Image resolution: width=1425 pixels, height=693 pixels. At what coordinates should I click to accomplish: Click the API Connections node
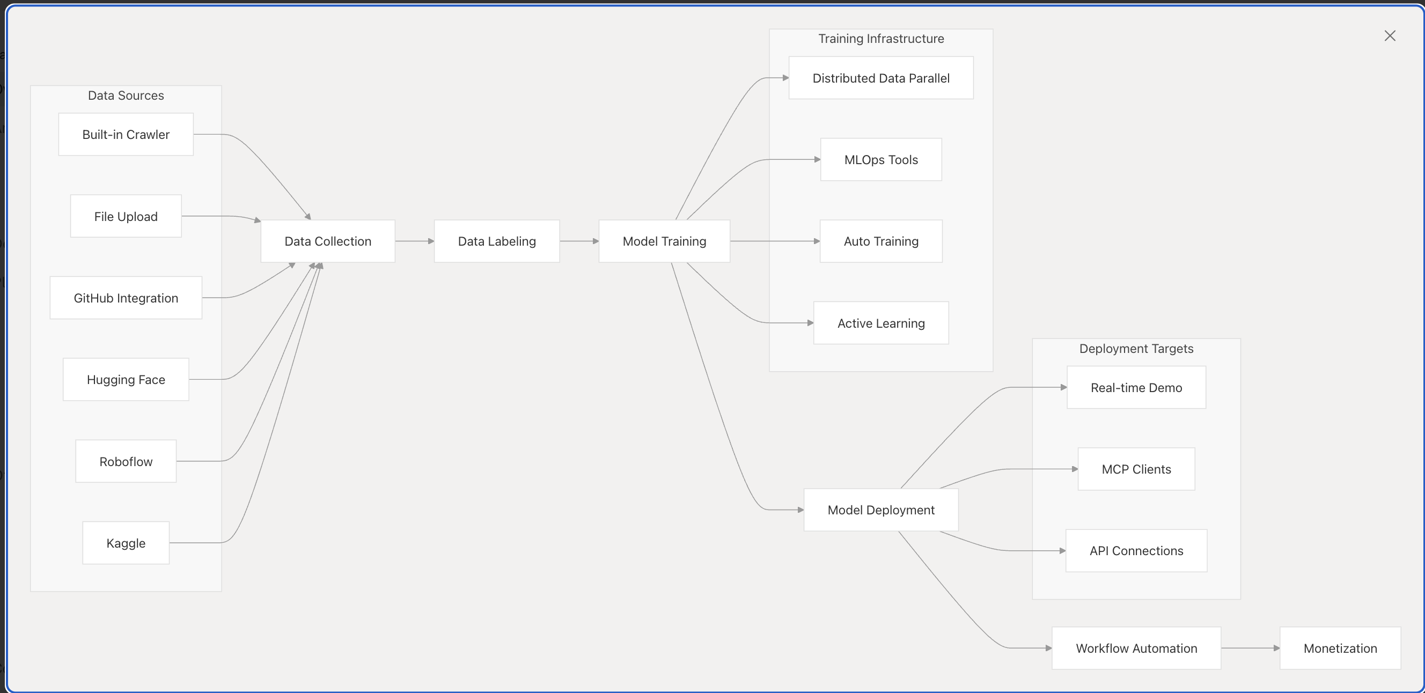pos(1136,551)
